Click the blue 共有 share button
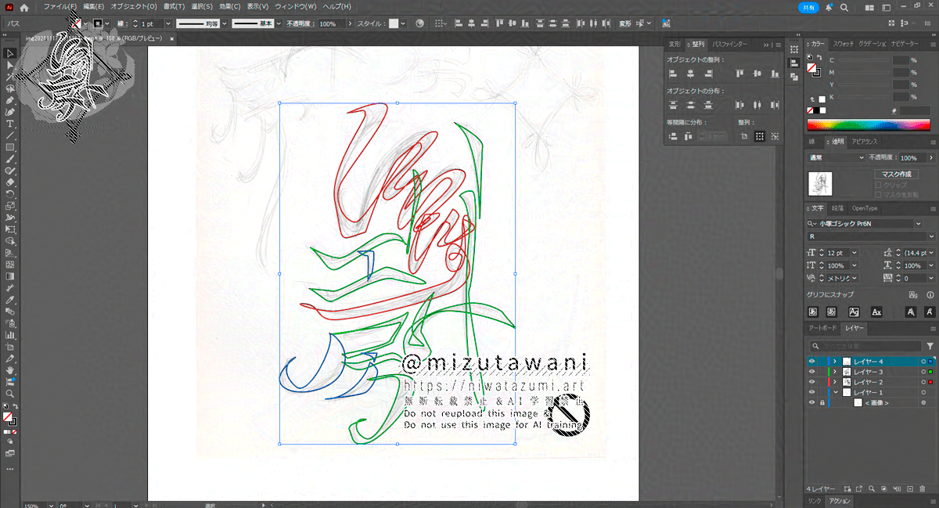Viewport: 939px width, 508px height. click(808, 7)
